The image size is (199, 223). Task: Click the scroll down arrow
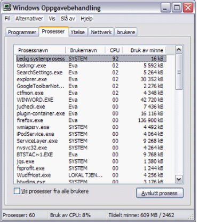(x=179, y=179)
